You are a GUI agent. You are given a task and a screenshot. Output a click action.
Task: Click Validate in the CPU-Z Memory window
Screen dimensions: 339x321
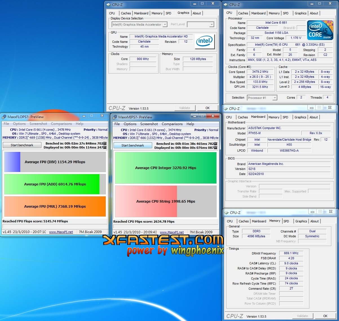tap(302, 316)
